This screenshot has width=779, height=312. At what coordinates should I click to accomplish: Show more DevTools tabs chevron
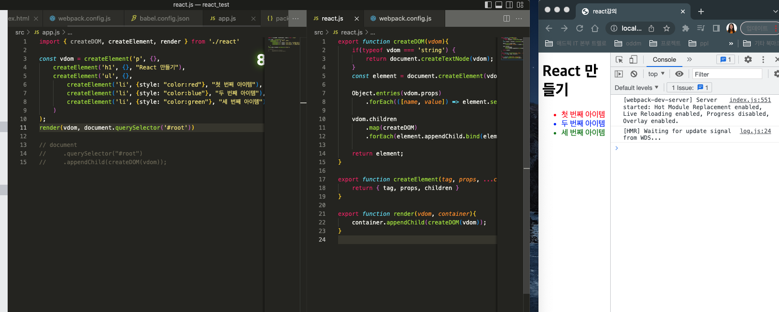pyautogui.click(x=689, y=59)
